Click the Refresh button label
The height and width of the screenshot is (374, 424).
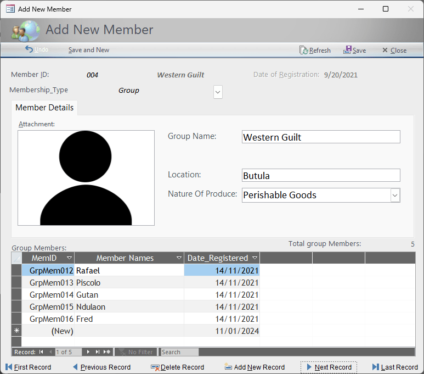320,51
